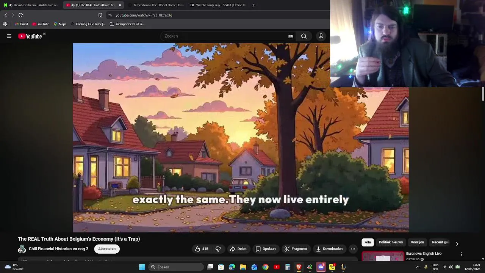Click the Downloaden button

point(329,249)
